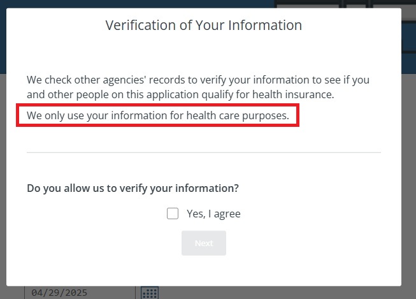Click the word "information?" in bold question
The height and width of the screenshot is (299, 416).
[207, 188]
